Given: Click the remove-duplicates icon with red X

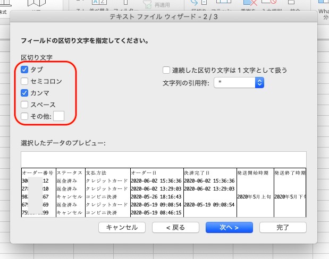Looking at the screenshot, I should pos(250,3).
